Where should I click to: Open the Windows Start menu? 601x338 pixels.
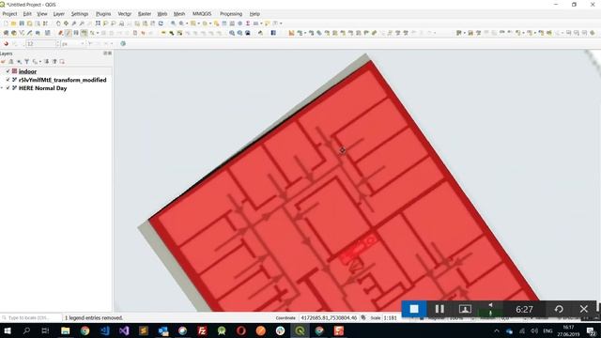7,330
